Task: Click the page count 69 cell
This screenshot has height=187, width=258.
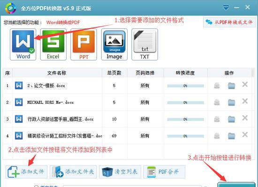Action: [x=114, y=136]
